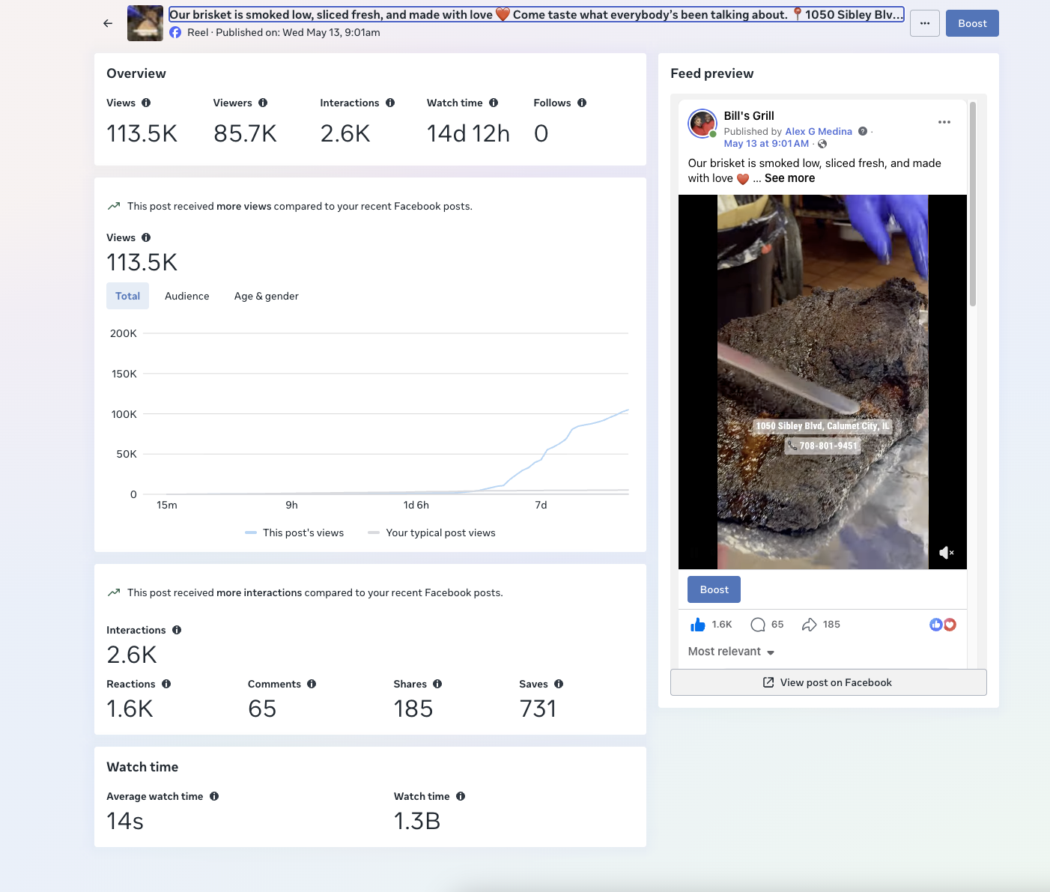Switch to the Age & gender tab
This screenshot has height=892, width=1050.
point(267,296)
